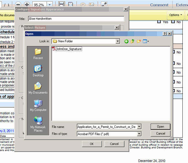
Task: Zoom in with the plus toolbar icon
Action: pos(27,4)
